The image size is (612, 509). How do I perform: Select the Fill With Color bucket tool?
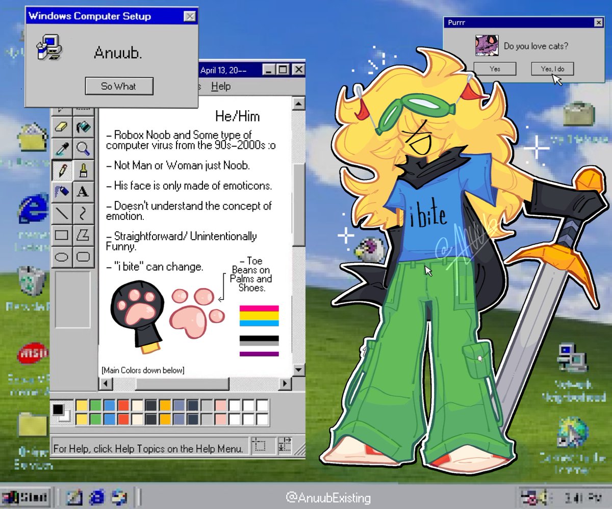pos(83,126)
